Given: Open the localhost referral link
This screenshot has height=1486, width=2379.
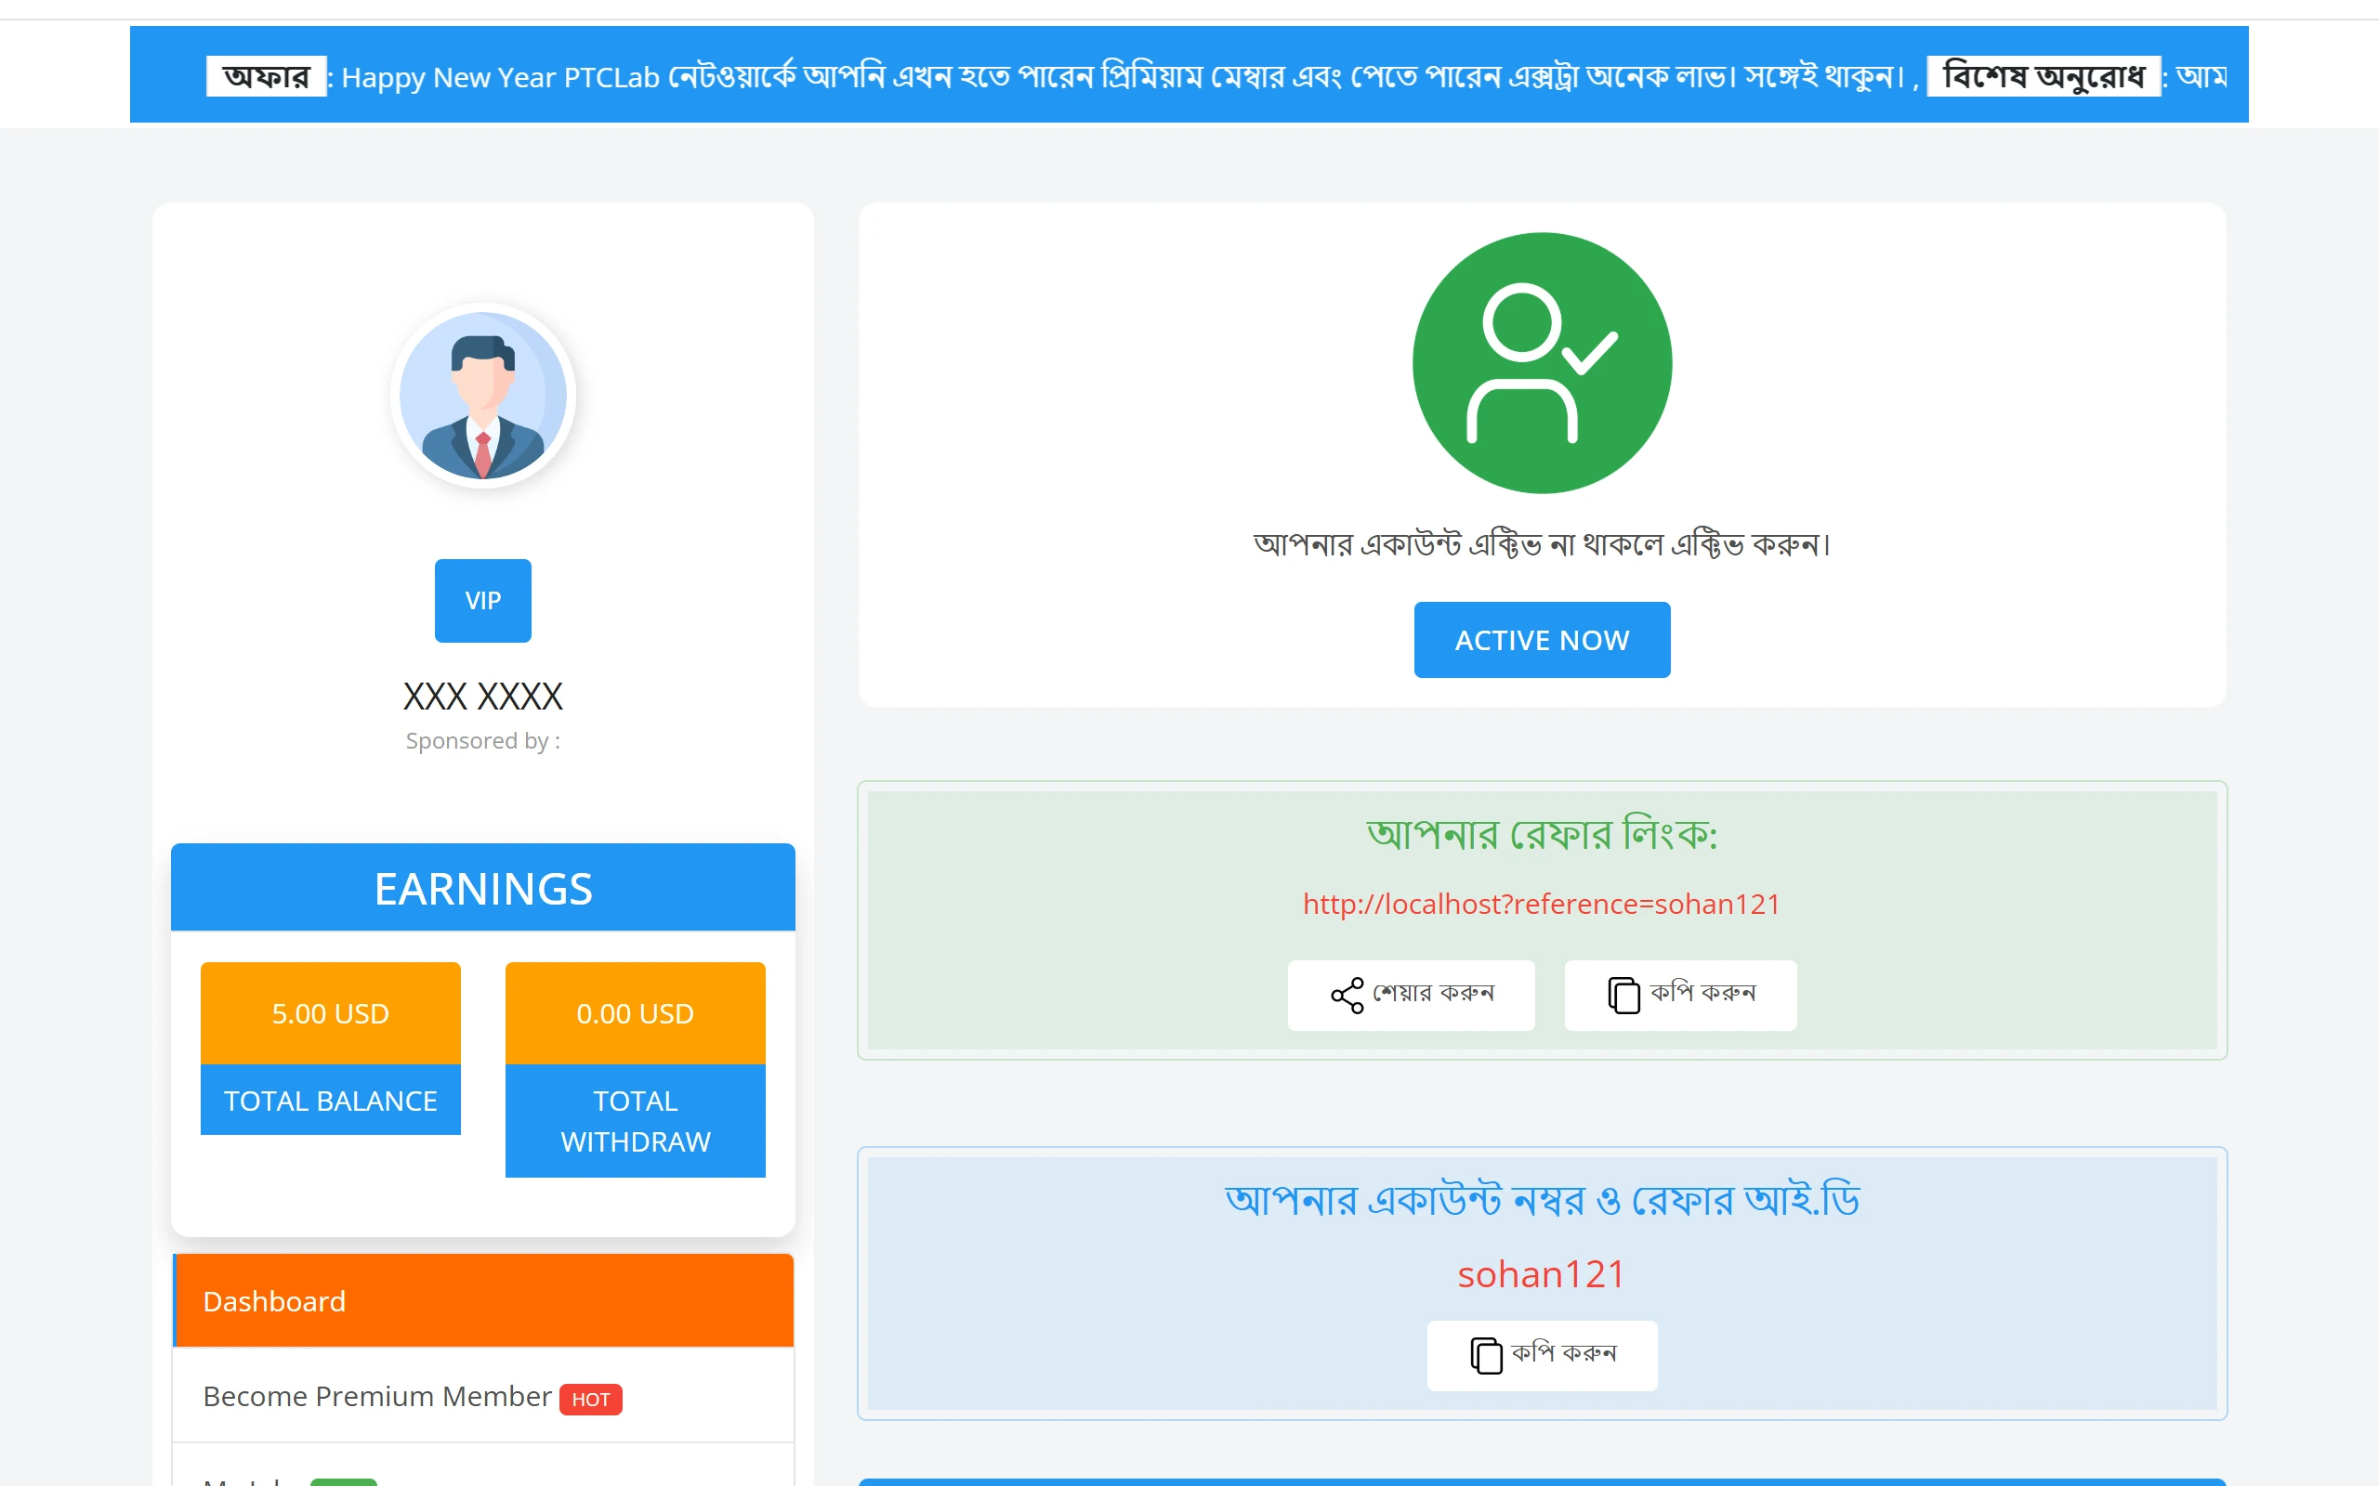Looking at the screenshot, I should click(1542, 905).
